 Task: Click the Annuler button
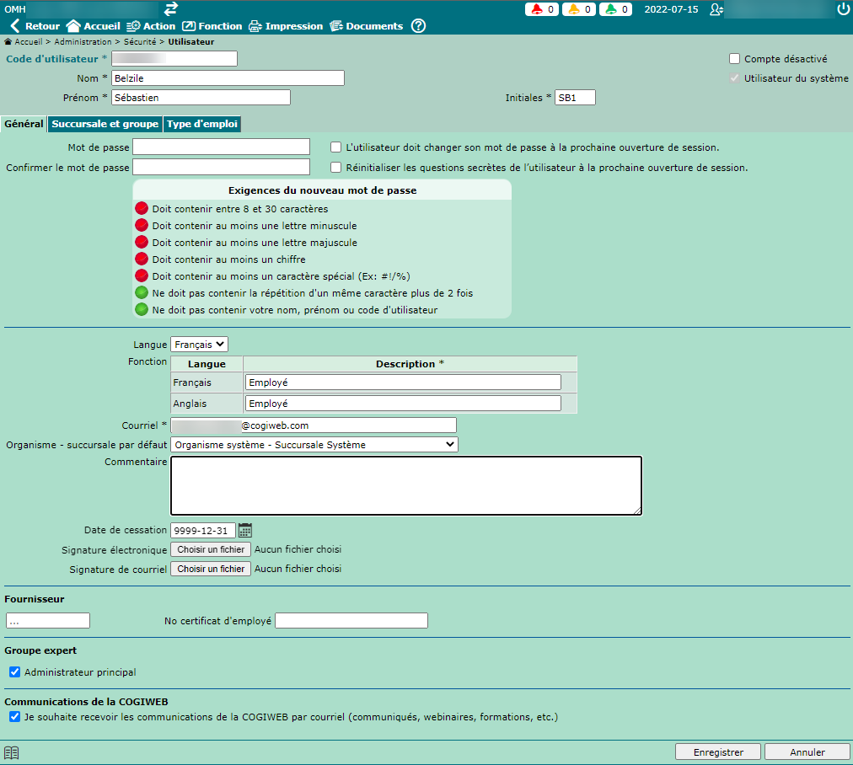click(807, 752)
